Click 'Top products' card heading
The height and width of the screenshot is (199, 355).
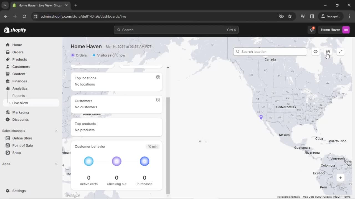[x=85, y=124]
